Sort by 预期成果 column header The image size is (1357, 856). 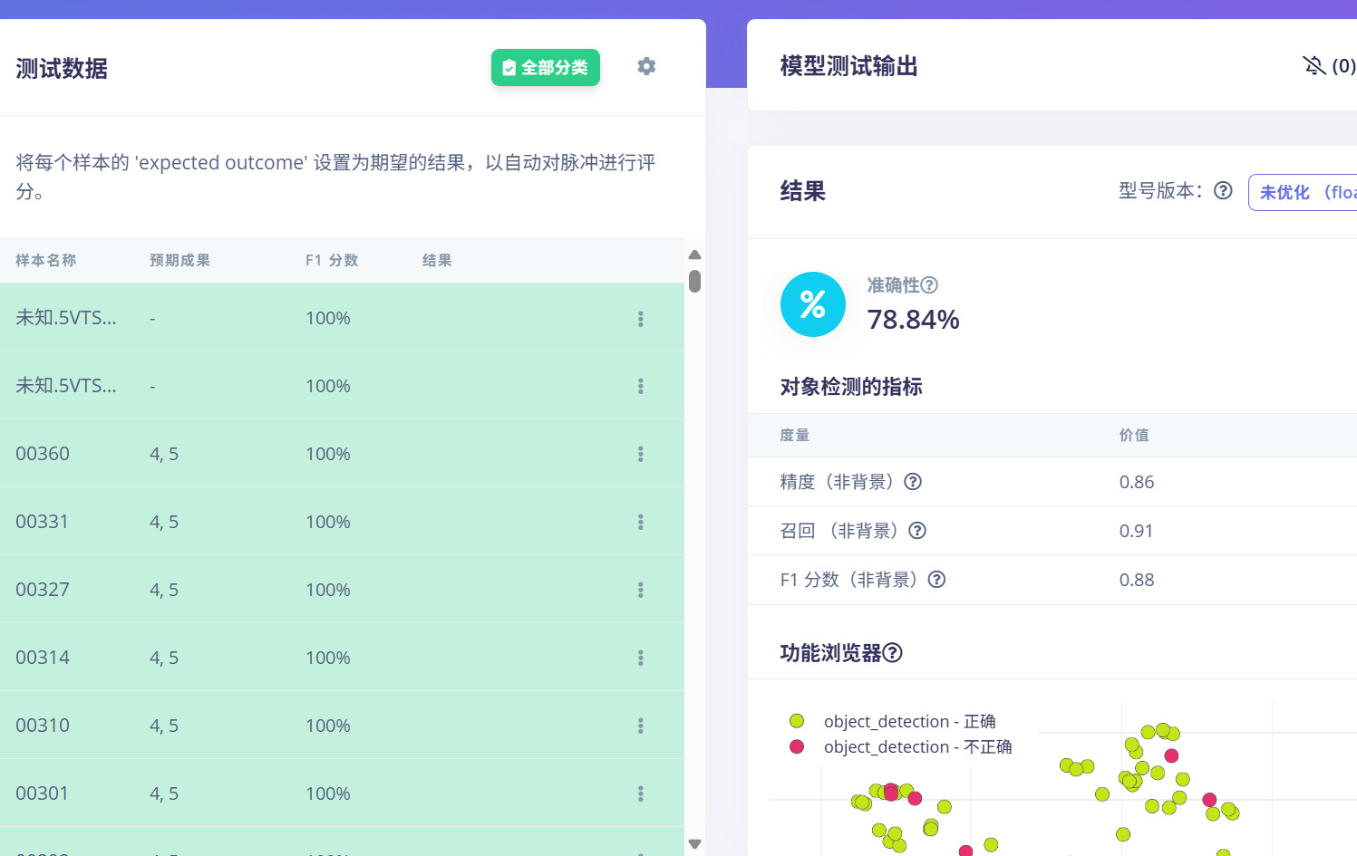[180, 261]
